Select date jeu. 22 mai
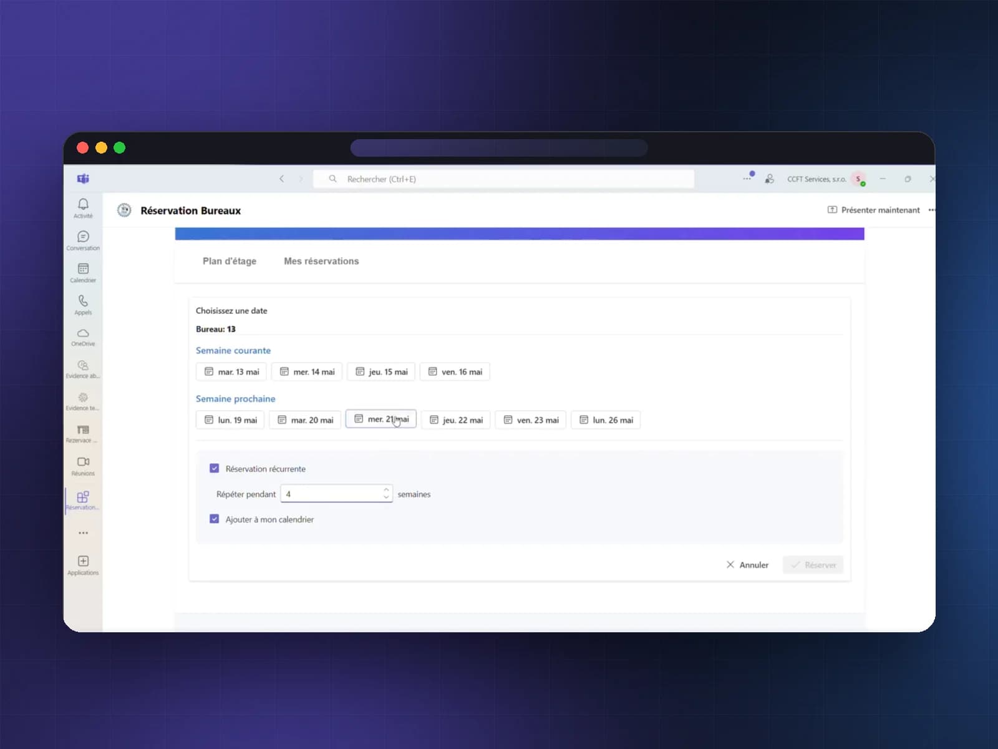The image size is (998, 749). 456,420
